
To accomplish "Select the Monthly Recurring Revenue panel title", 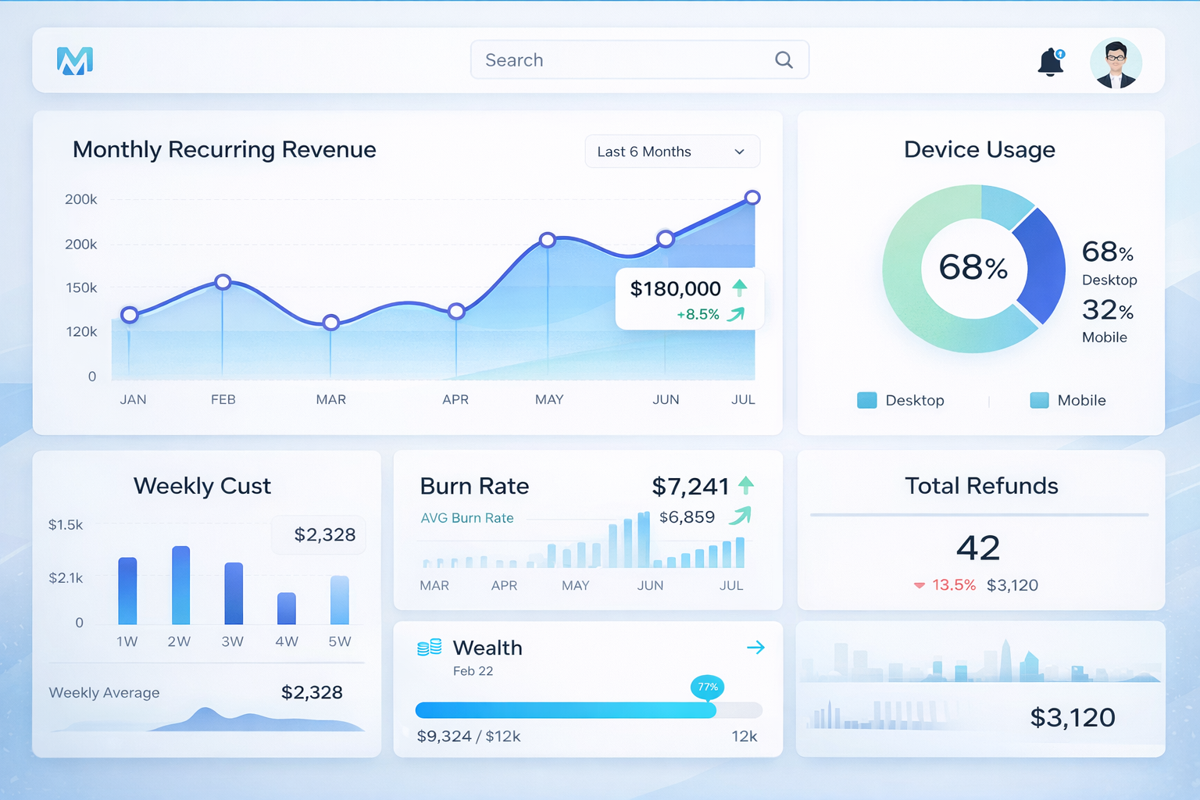I will (x=224, y=149).
